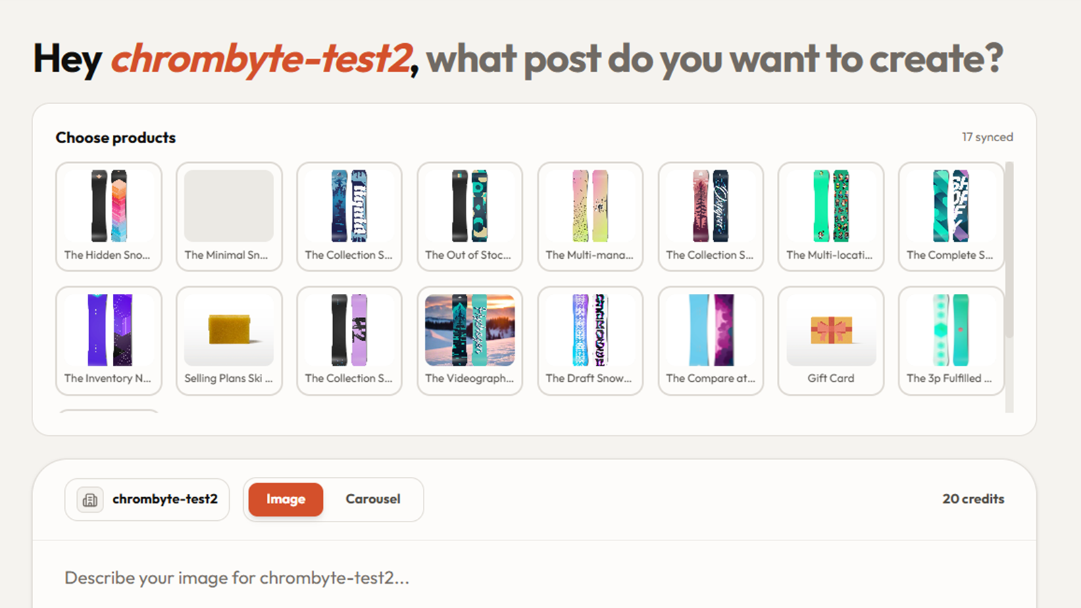Select The Complete Snowboard product
This screenshot has width=1081, height=608.
[951, 216]
